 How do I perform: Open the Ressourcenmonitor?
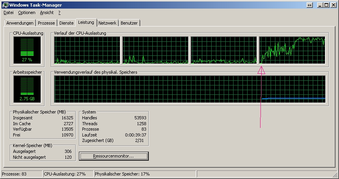click(114, 156)
